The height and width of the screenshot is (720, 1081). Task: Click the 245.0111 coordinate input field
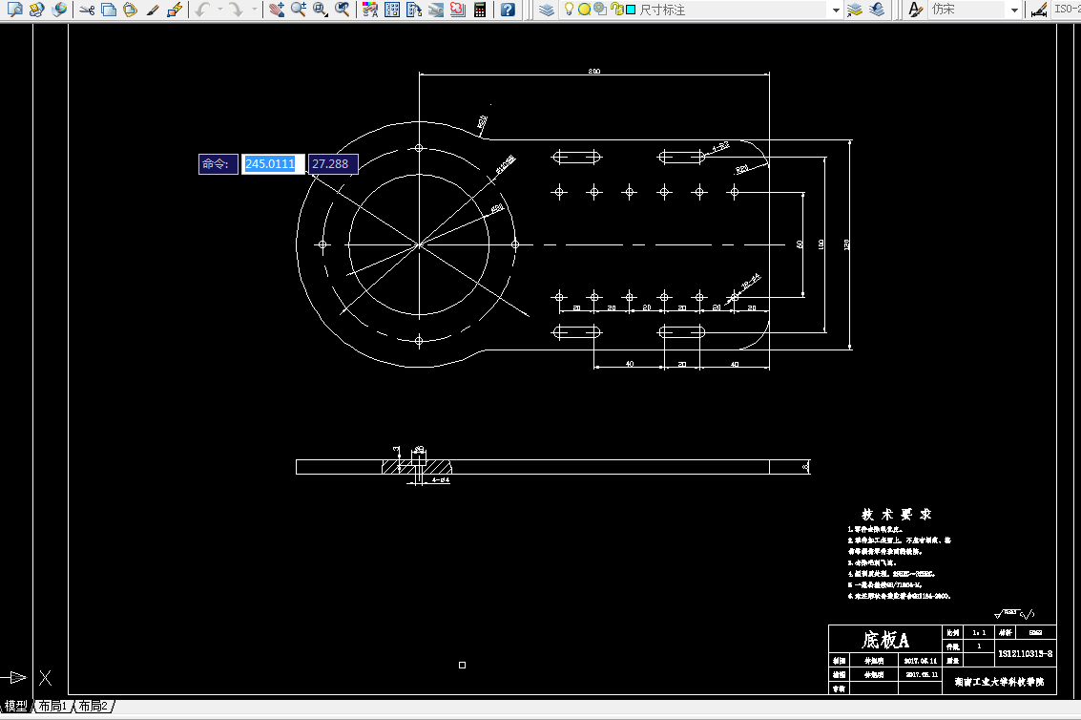[272, 163]
